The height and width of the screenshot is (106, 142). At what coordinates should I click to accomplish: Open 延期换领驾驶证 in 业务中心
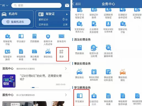108,13
